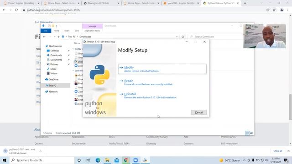Expand the address bar history dropdown

(x=177, y=37)
